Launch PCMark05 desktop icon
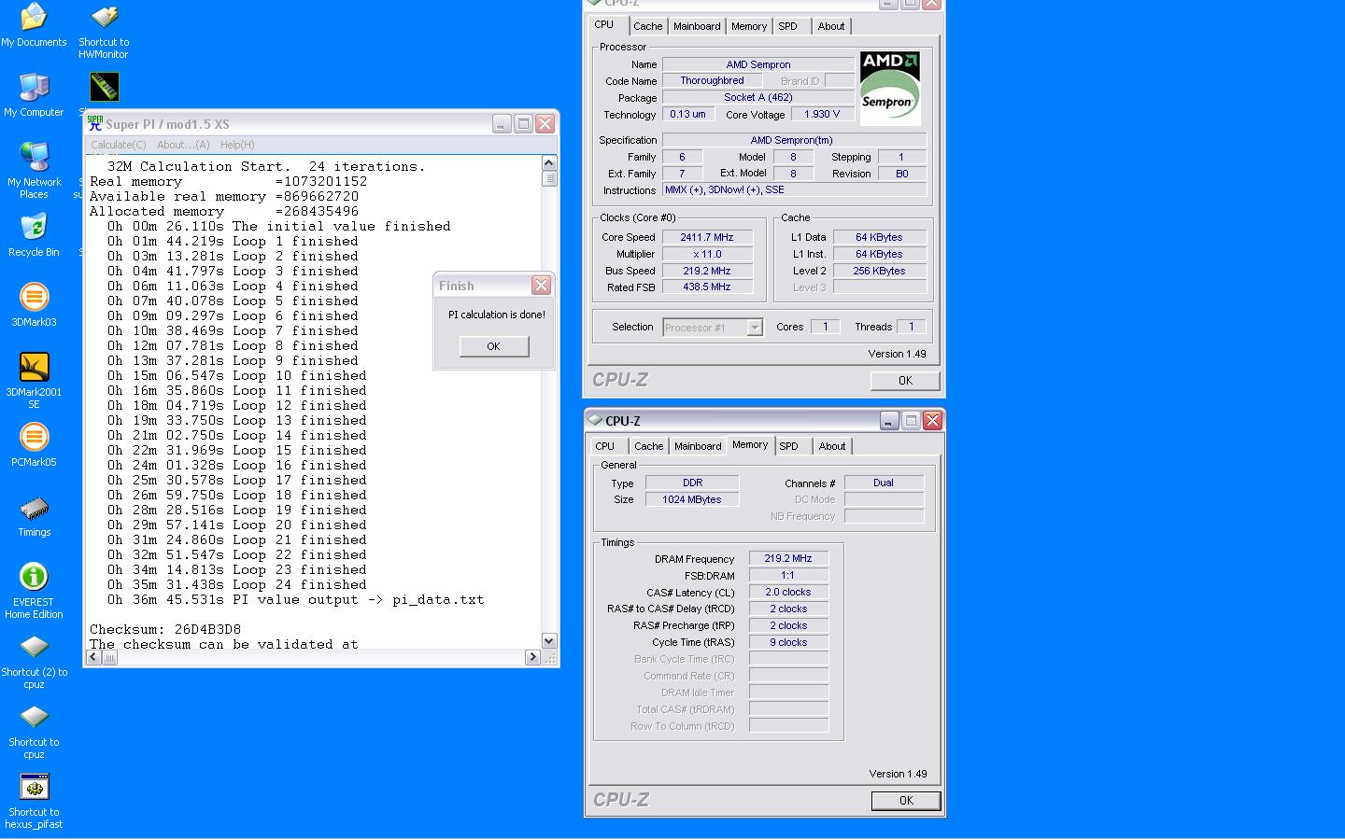Viewport: 1345px width, 840px height. pyautogui.click(x=34, y=445)
